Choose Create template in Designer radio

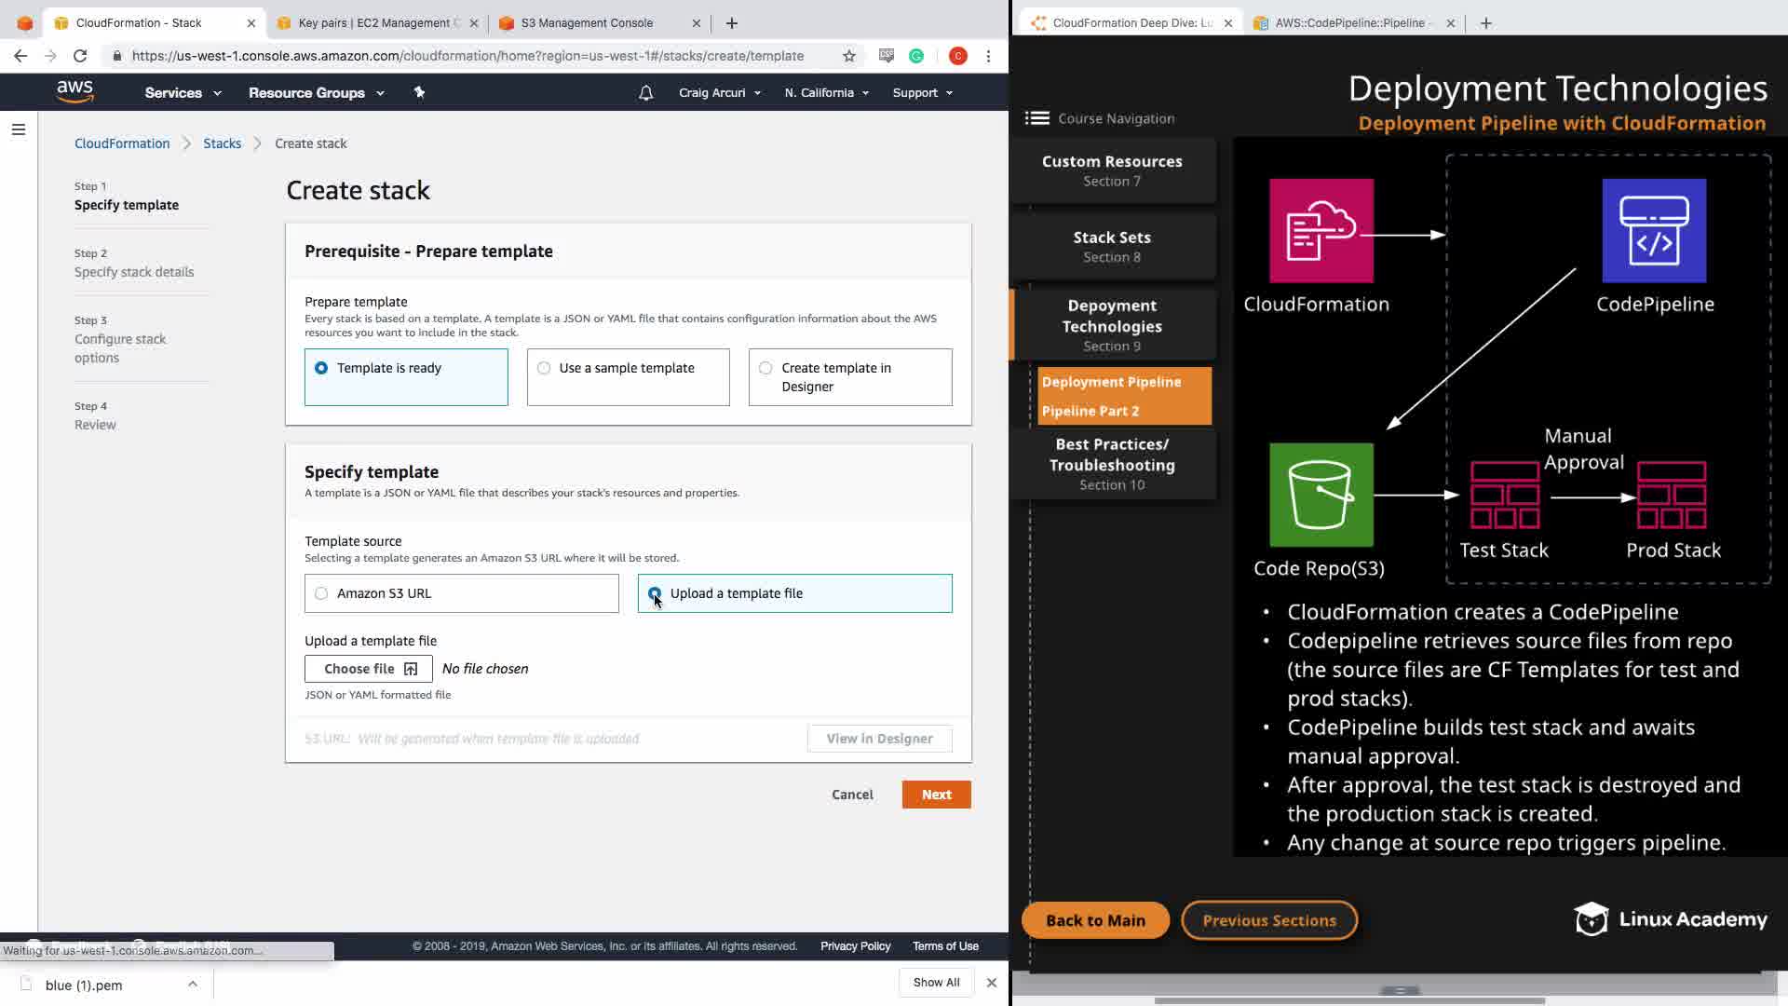pos(765,368)
